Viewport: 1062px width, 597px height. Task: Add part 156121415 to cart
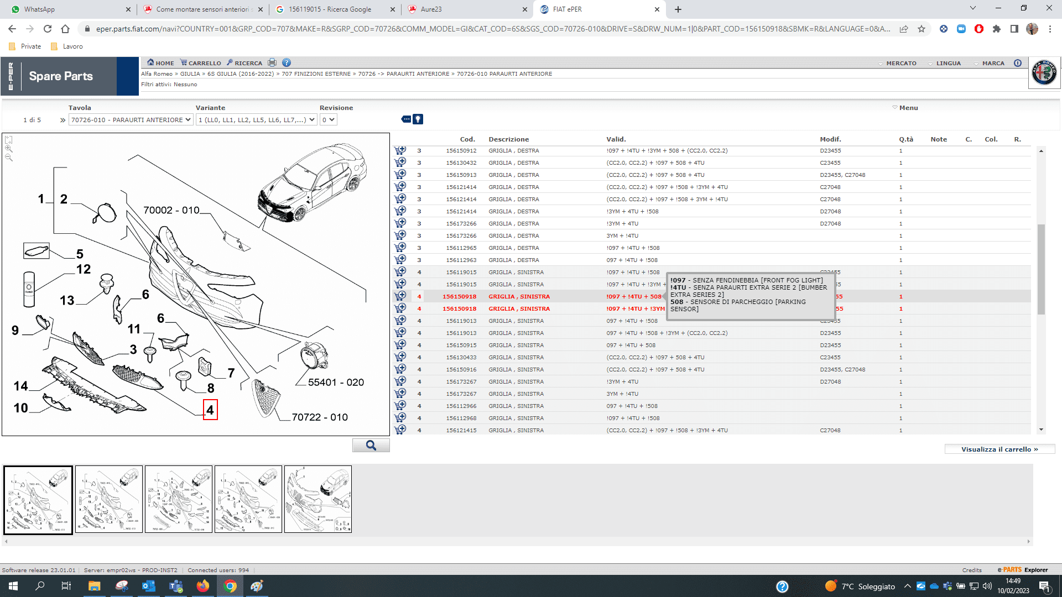(x=400, y=430)
